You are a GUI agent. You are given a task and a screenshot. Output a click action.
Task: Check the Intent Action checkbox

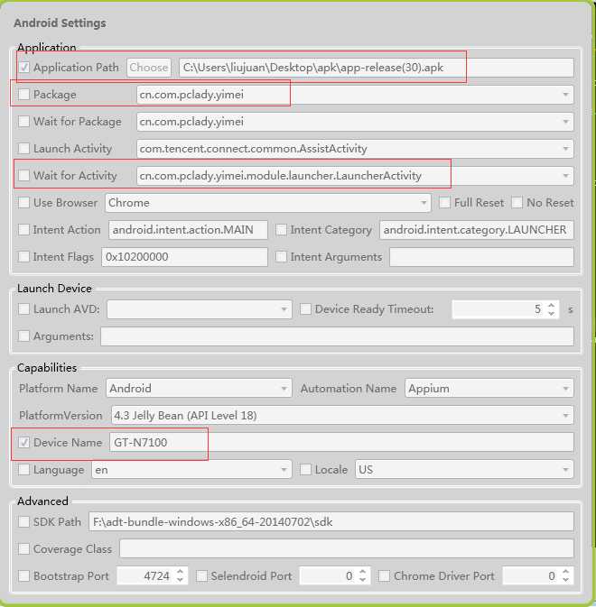click(24, 230)
